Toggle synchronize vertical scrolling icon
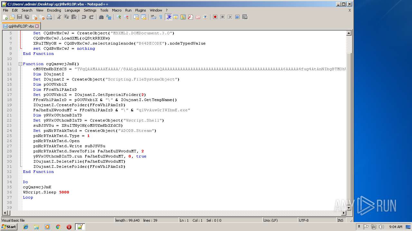412x231 pixels. click(136, 17)
